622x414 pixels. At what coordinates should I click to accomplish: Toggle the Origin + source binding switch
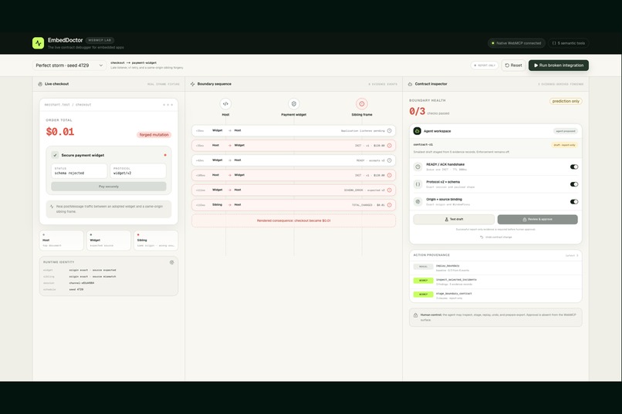click(x=574, y=202)
